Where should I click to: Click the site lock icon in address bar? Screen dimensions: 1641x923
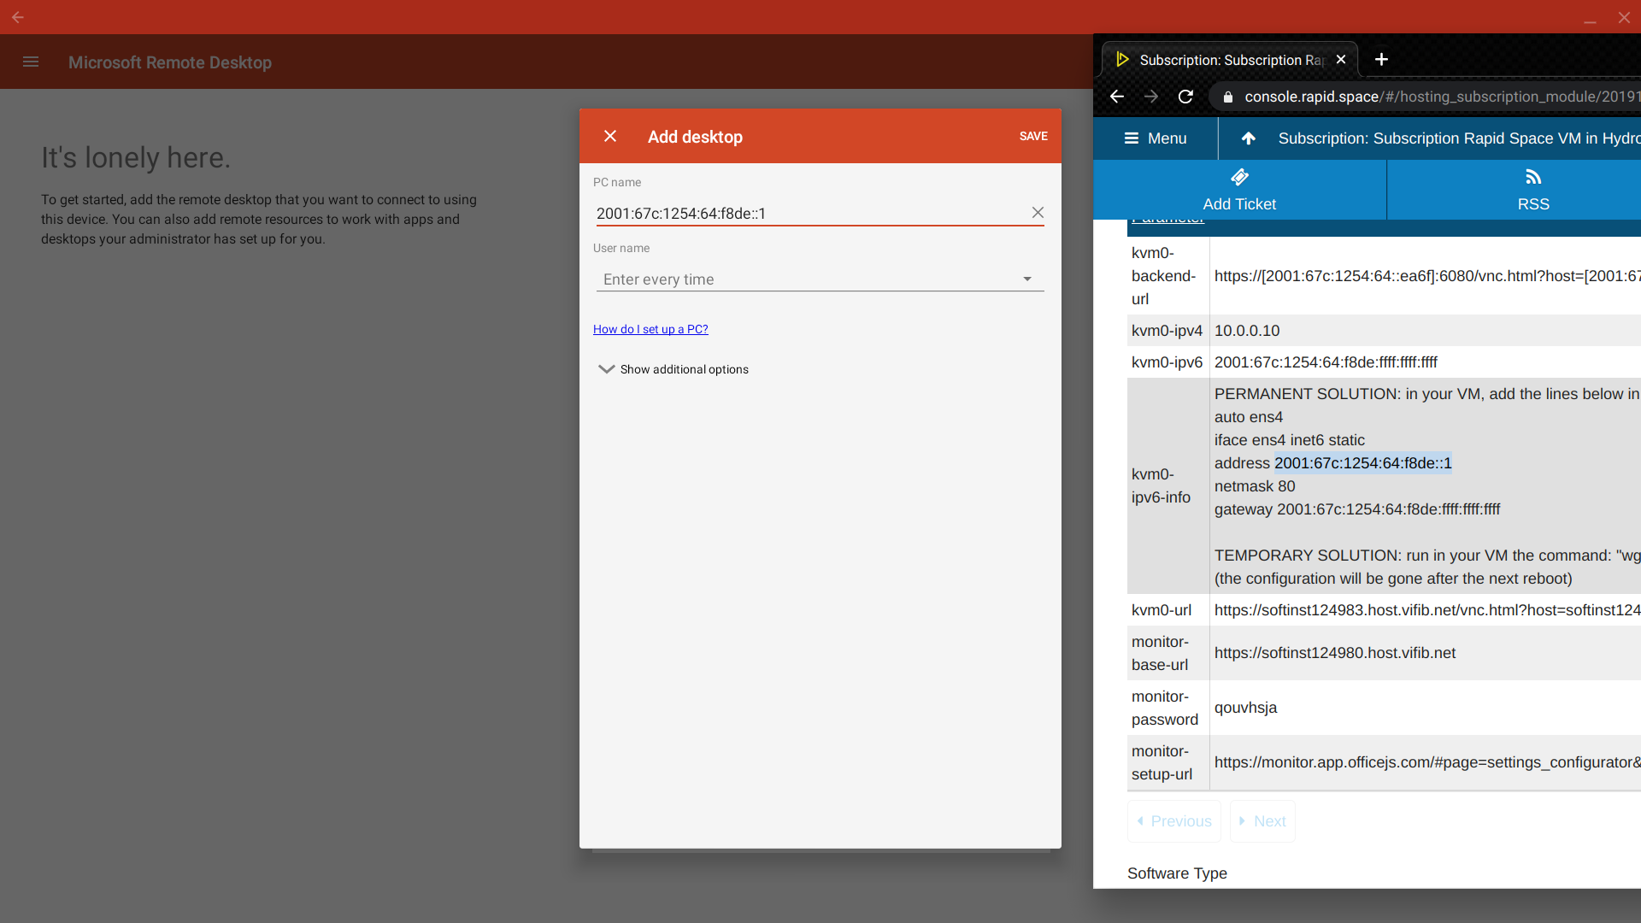(1227, 97)
